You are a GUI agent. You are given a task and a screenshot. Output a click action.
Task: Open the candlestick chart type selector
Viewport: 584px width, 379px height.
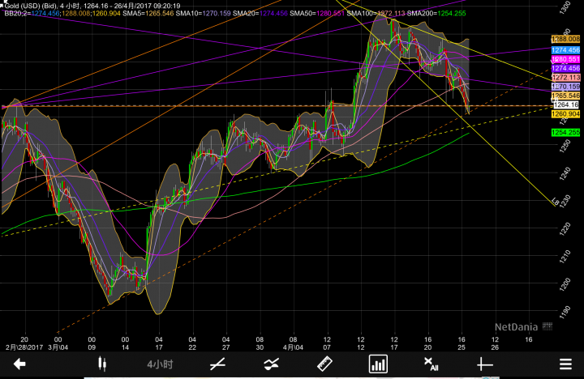[x=103, y=364]
